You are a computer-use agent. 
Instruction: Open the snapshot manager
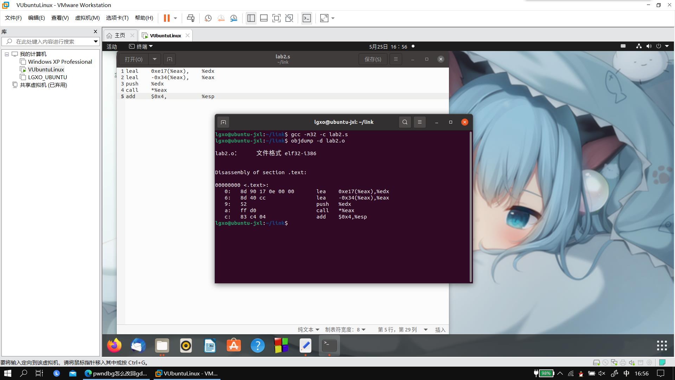(x=234, y=18)
